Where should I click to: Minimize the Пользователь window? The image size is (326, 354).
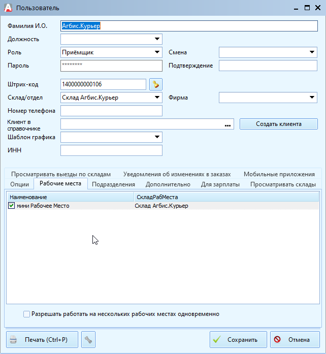click(296, 8)
